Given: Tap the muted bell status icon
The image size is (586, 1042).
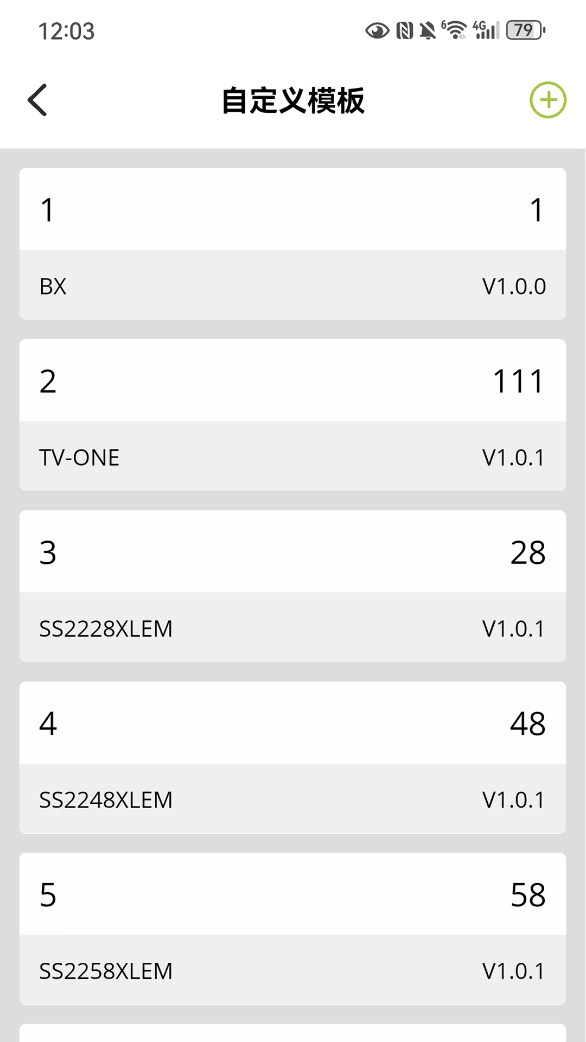Looking at the screenshot, I should click(428, 31).
